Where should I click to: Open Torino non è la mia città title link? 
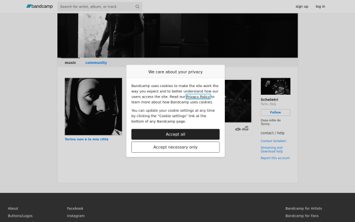pos(86,139)
